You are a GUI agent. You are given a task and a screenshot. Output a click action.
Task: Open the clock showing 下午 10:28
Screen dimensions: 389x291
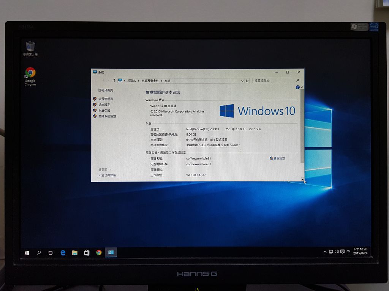pos(360,251)
